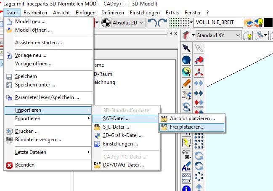The image size is (273, 191).
Task: Select Drucken from the Datei menu
Action: point(48,131)
